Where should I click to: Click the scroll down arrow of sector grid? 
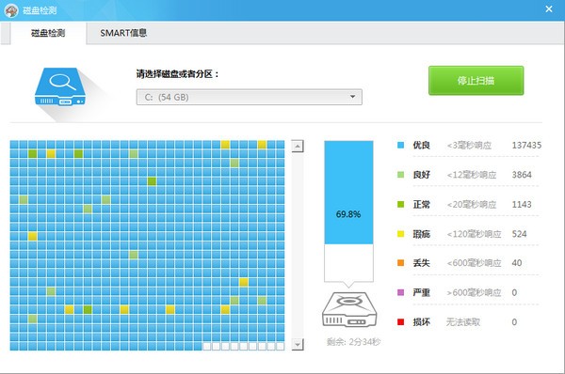298,345
